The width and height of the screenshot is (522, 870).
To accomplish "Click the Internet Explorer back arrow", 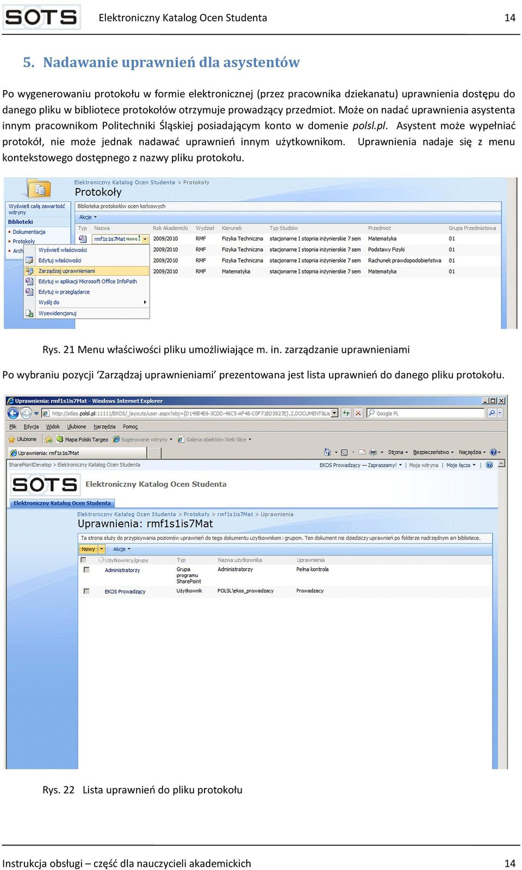I will (13, 413).
